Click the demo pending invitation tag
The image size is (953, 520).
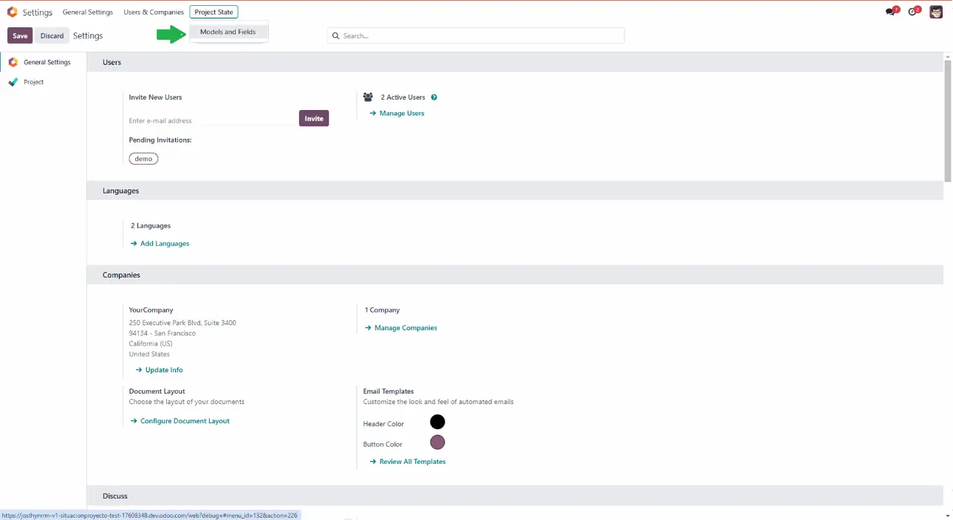(x=143, y=159)
